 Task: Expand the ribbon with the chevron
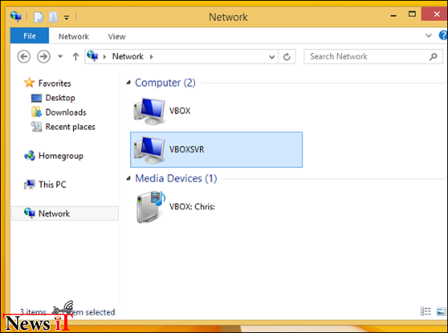(x=429, y=35)
